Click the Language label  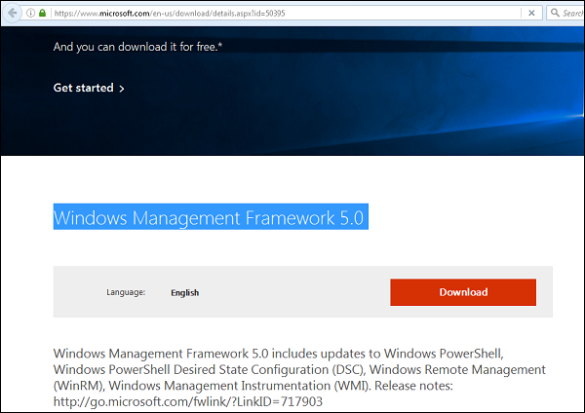(126, 292)
